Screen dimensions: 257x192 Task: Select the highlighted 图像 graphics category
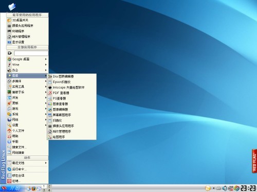(27, 76)
